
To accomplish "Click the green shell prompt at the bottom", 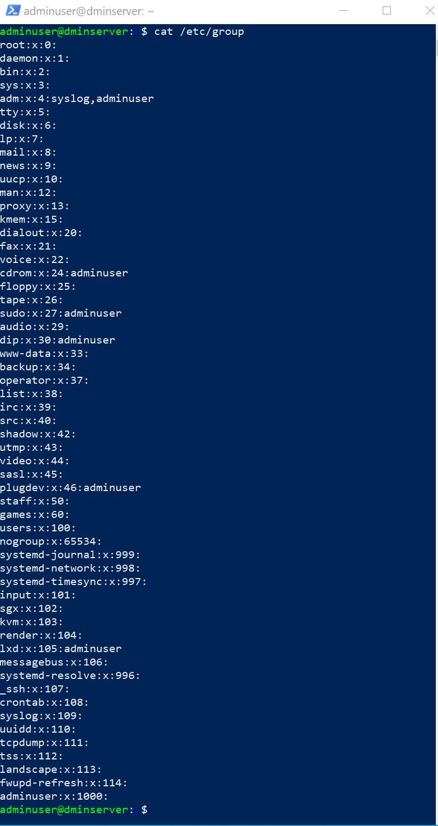I will pyautogui.click(x=64, y=809).
